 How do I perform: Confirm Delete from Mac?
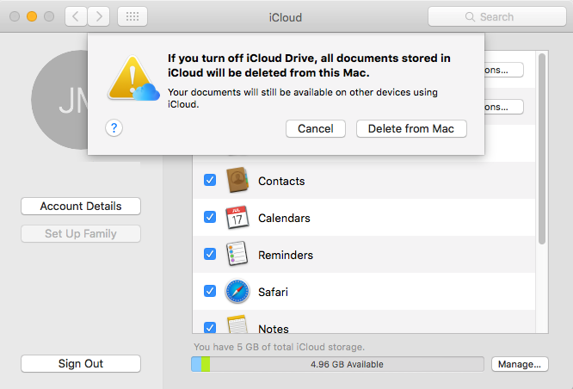pos(411,129)
